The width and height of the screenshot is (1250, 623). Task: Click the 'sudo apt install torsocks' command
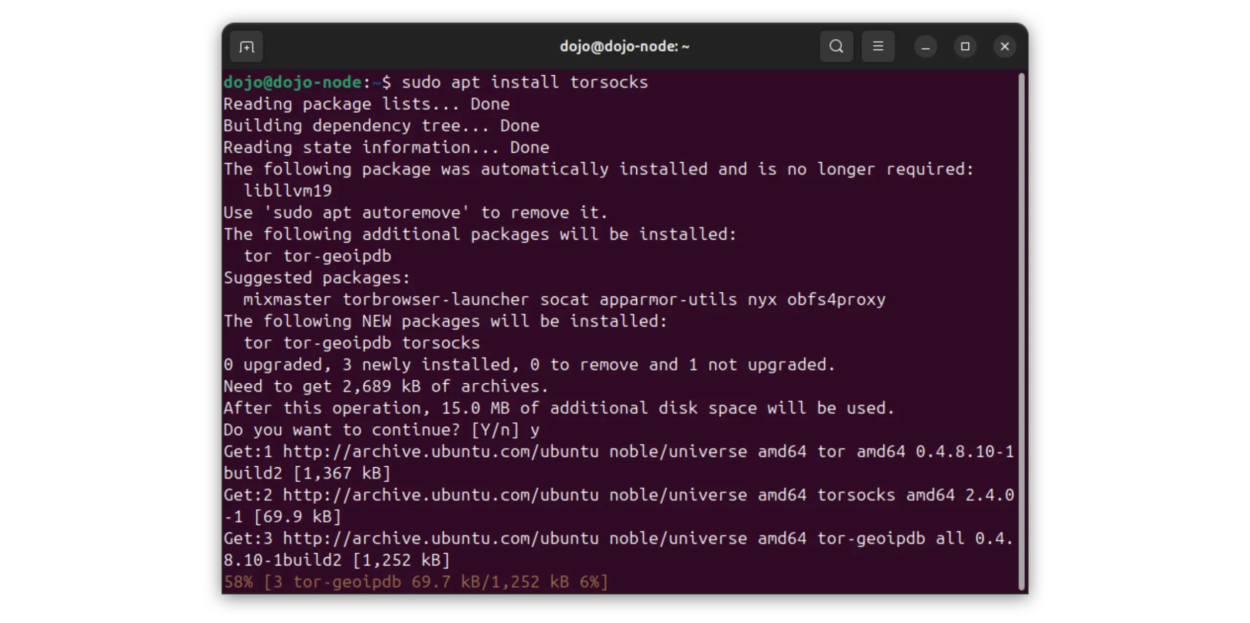pyautogui.click(x=524, y=83)
